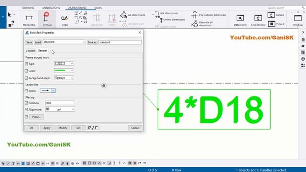Screen dimensions: 306x172
Task: Click the Quick Launch search magnifier
Action: [x=303, y=8]
